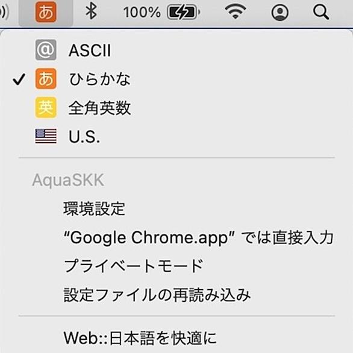Open the Wi-Fi menu icon
This screenshot has height=353, width=353.
(236, 11)
